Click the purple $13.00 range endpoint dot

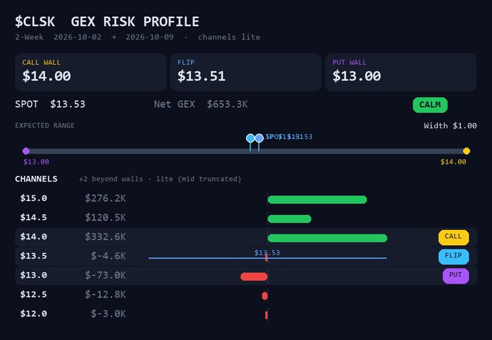click(26, 151)
